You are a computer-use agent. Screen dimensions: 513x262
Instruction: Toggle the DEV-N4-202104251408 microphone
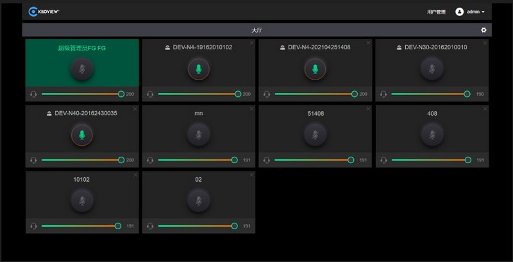[x=315, y=69]
